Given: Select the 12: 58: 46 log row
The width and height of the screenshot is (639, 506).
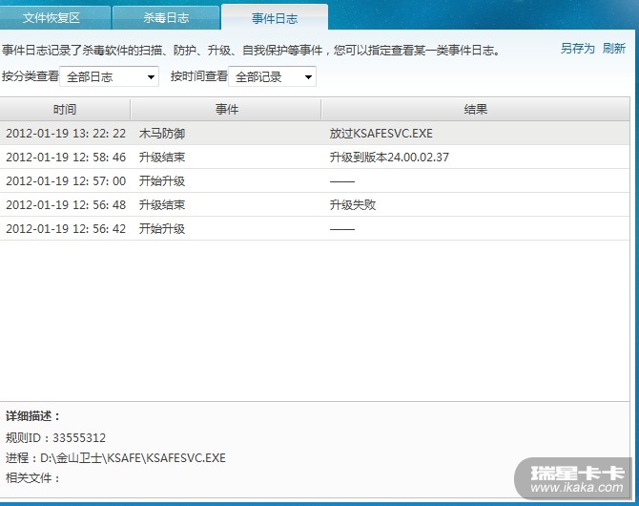Looking at the screenshot, I should click(x=315, y=158).
